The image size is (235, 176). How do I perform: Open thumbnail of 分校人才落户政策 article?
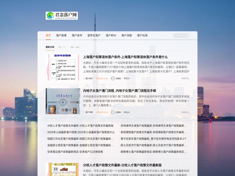(x=63, y=169)
